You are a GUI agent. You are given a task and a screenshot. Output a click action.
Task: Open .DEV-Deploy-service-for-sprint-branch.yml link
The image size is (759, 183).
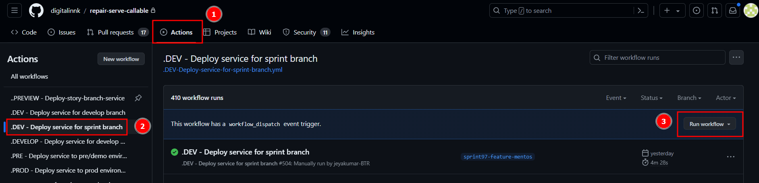pos(223,70)
